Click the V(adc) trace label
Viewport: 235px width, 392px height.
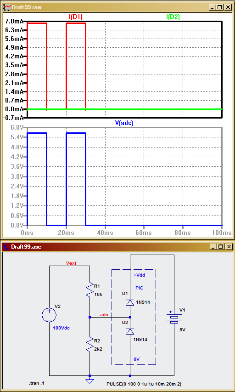click(124, 123)
